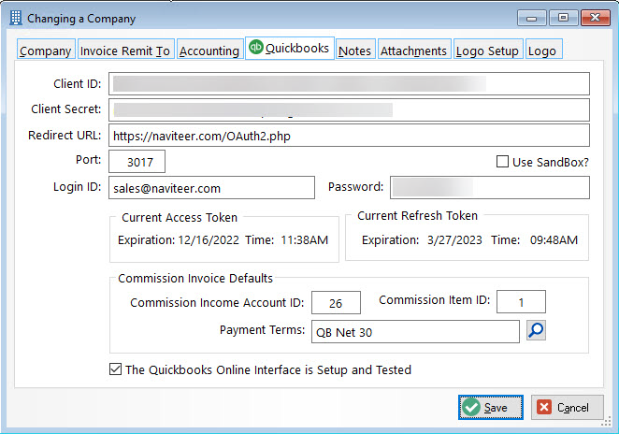Focus the Password field
This screenshot has height=434, width=619.
pyautogui.click(x=490, y=188)
